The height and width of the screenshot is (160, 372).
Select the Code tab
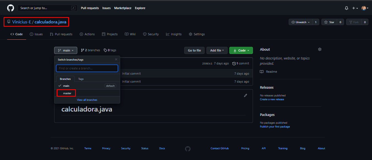(x=16, y=34)
